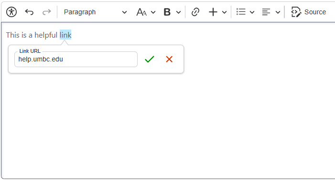Click the font size icon
This screenshot has width=335, height=180.
pyautogui.click(x=141, y=12)
